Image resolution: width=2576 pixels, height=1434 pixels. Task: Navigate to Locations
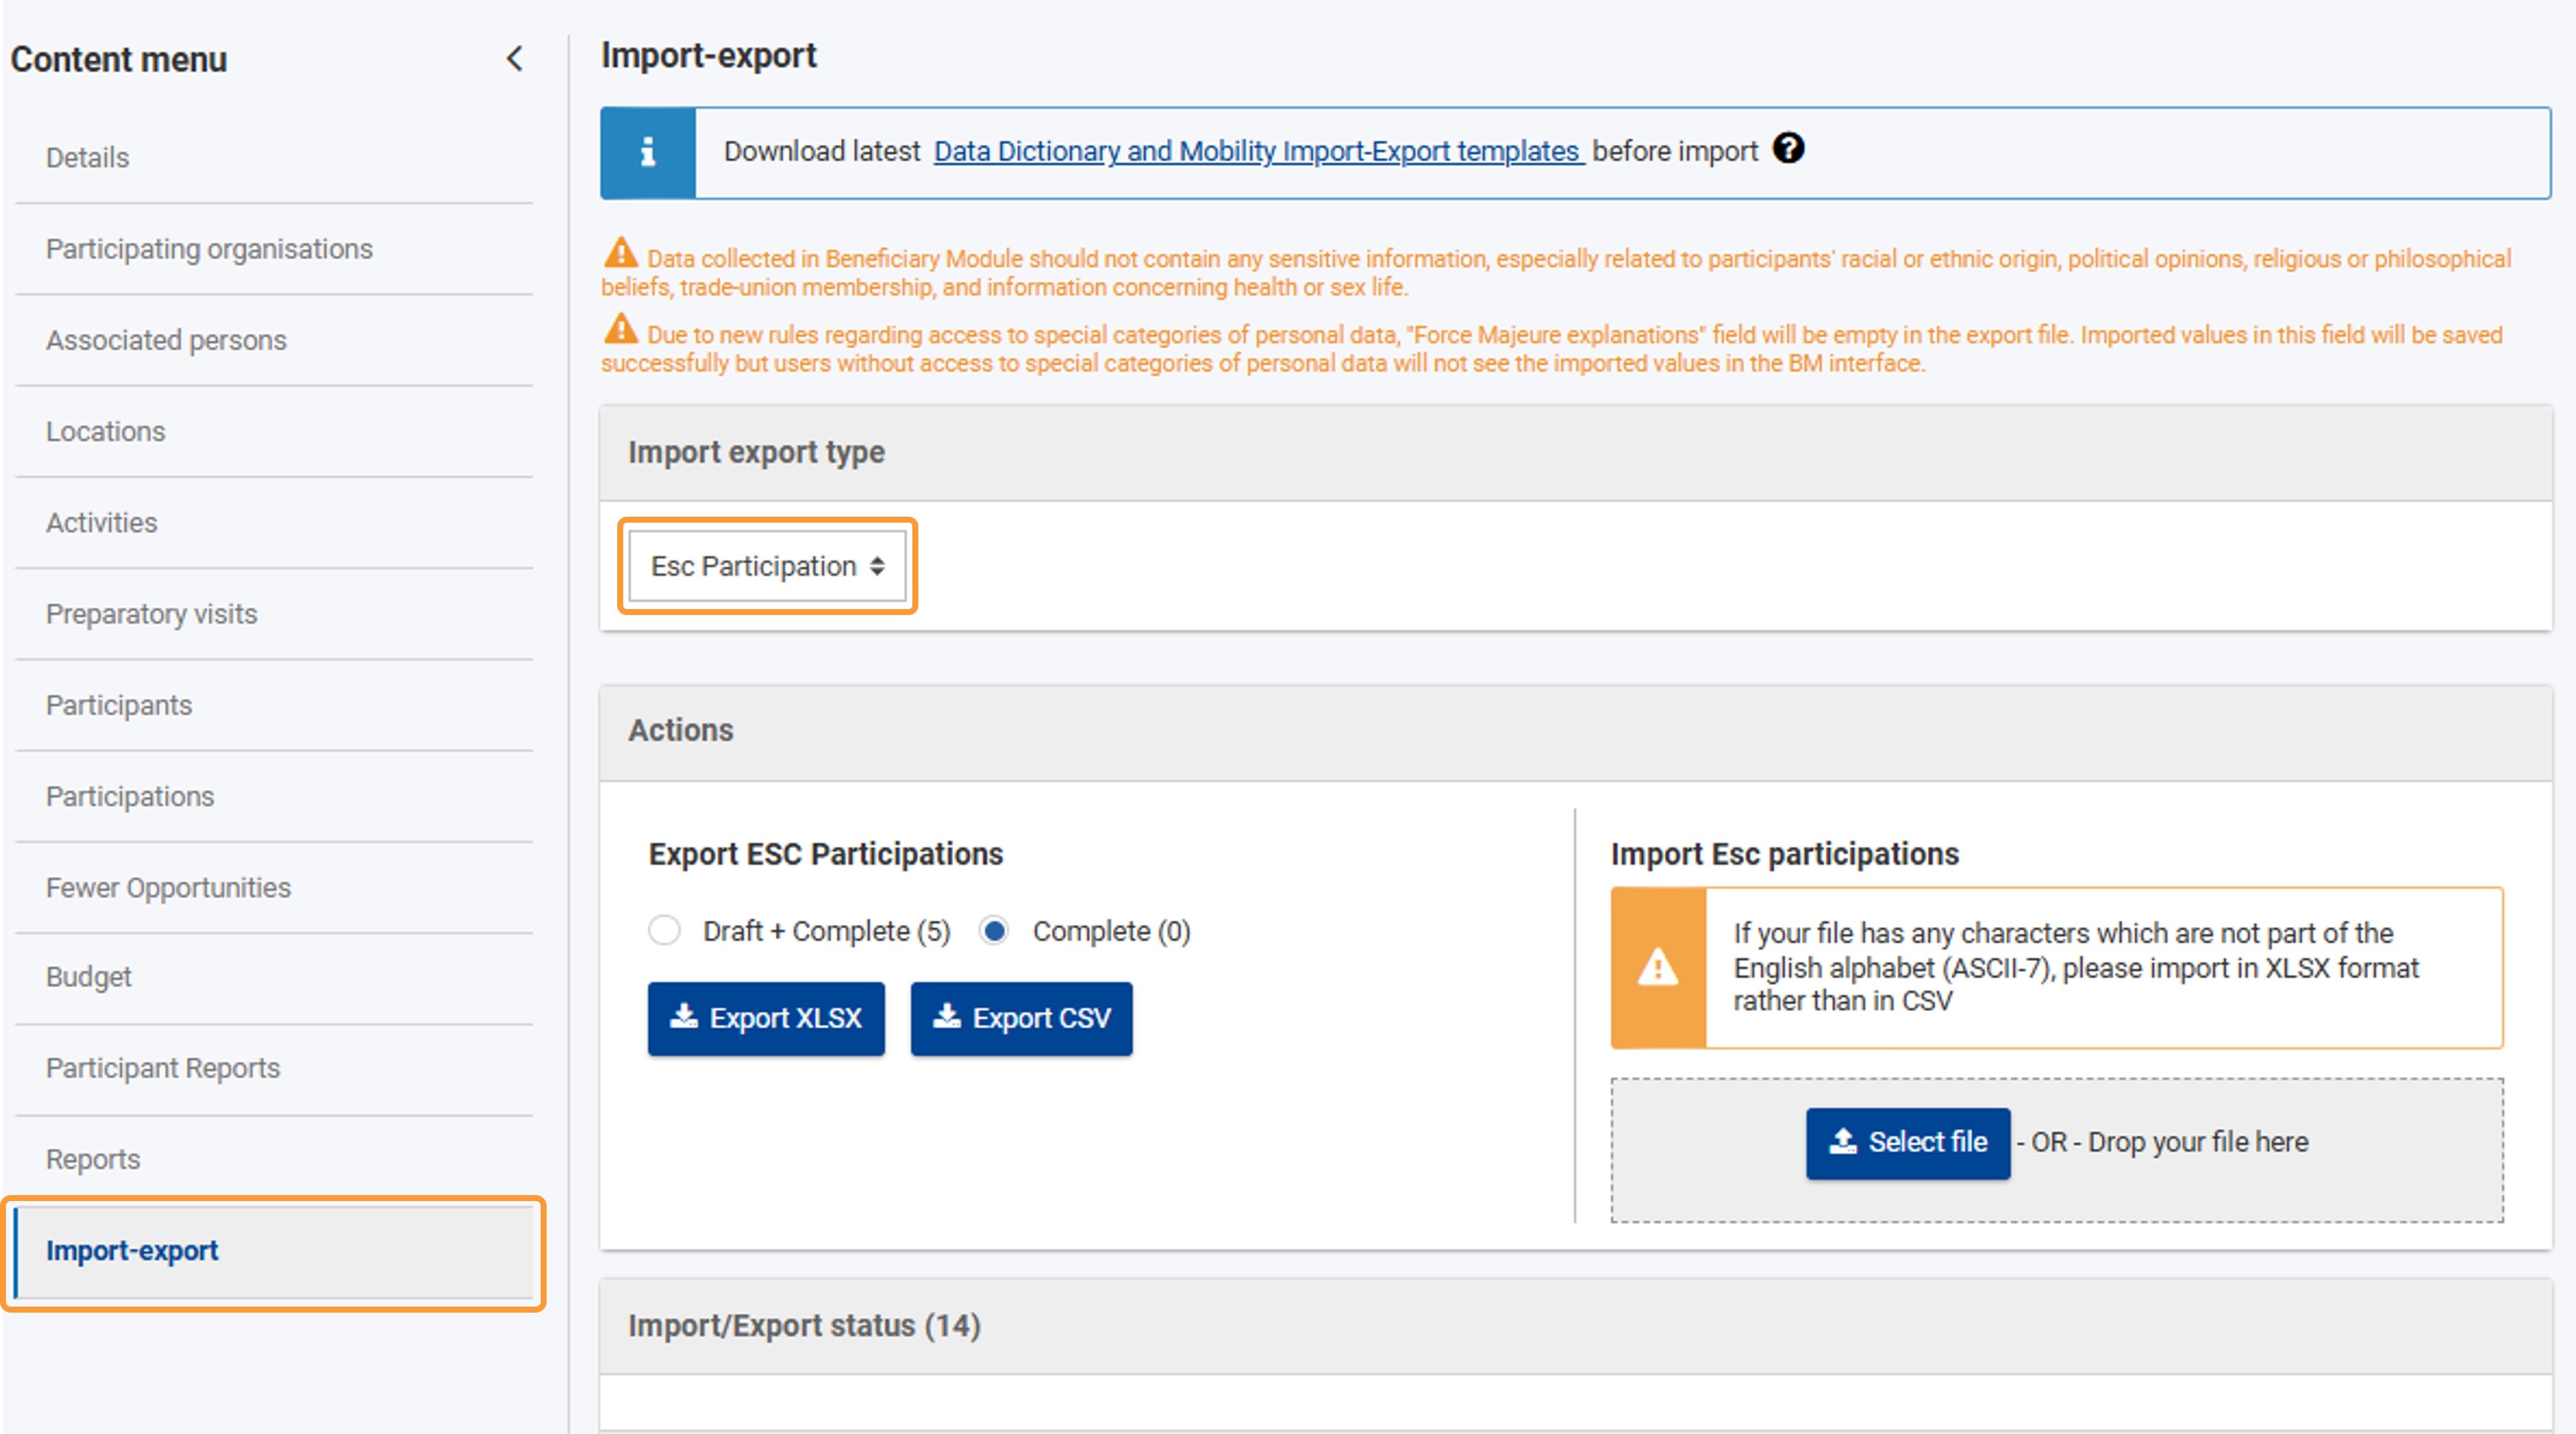(274, 432)
